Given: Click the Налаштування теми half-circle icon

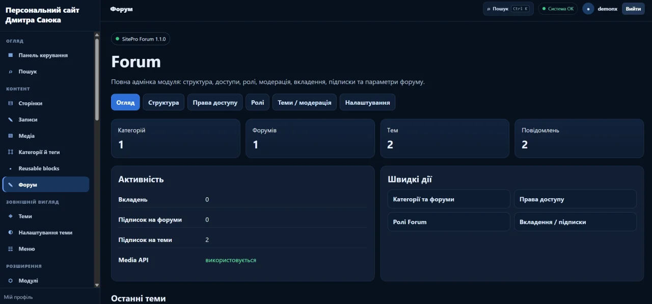Looking at the screenshot, I should pos(11,232).
